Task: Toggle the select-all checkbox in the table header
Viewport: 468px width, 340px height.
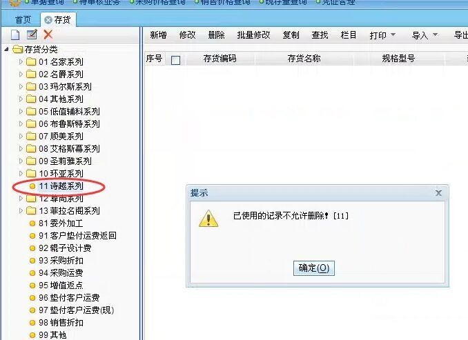Action: tap(175, 60)
